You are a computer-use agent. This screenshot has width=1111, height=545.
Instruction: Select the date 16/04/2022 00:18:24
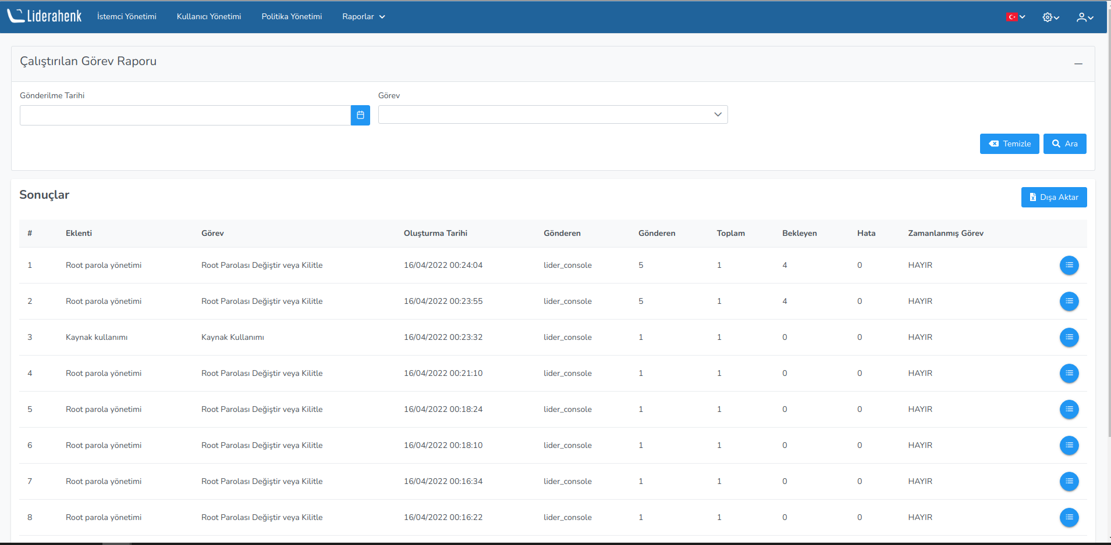pyautogui.click(x=443, y=409)
